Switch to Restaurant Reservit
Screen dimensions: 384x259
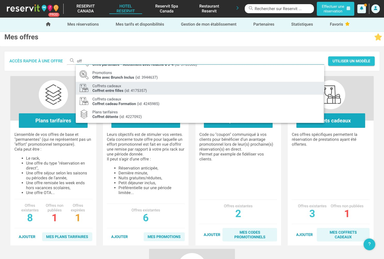pos(209,9)
